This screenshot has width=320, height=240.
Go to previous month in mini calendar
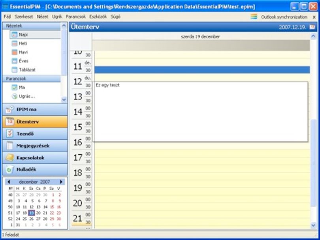pyautogui.click(x=9, y=182)
